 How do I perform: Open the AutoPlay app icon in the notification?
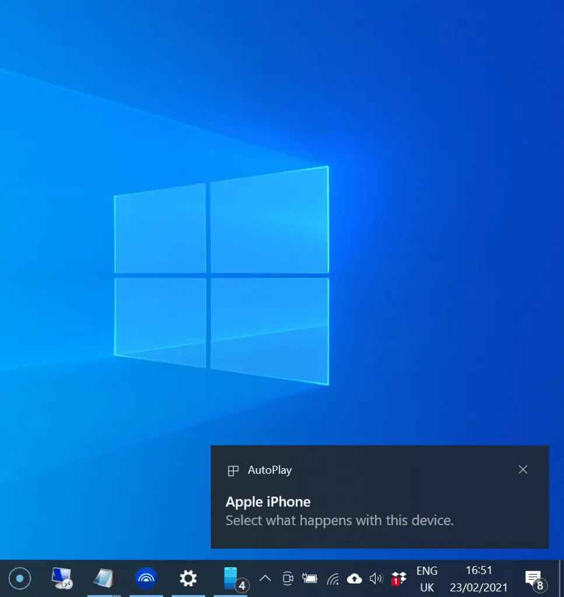point(234,470)
